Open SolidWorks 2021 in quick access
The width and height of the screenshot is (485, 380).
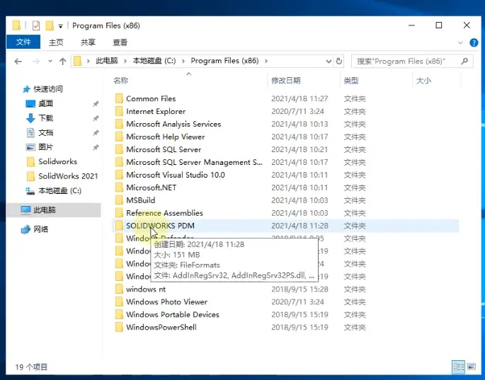[68, 176]
